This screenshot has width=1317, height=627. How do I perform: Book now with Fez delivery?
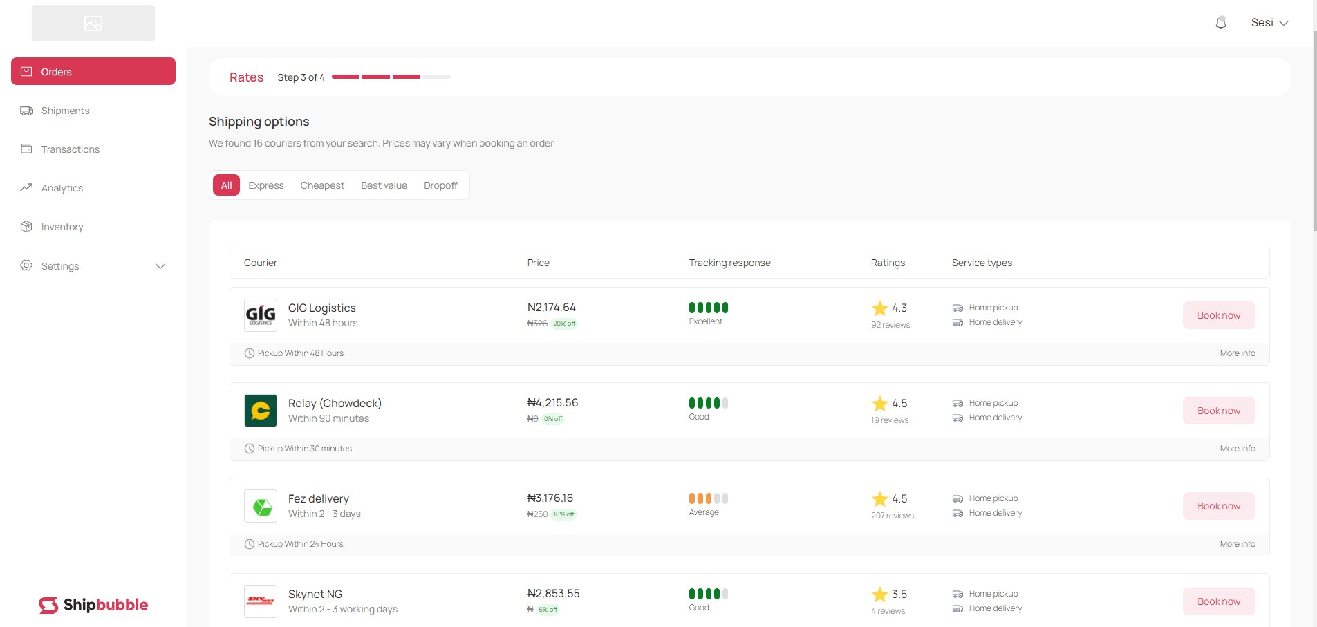tap(1219, 506)
